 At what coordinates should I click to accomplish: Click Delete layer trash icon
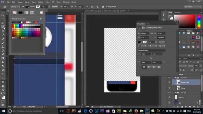coord(198,107)
